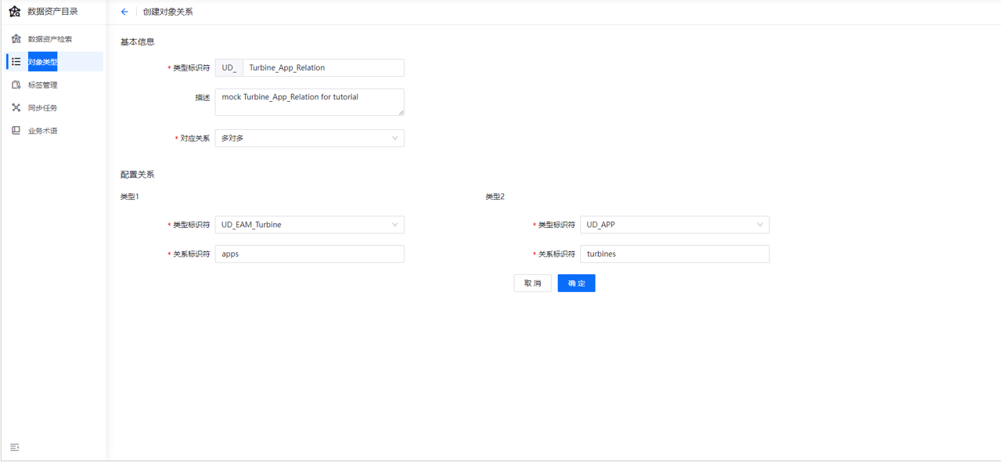The width and height of the screenshot is (1001, 462).
Task: Click the 取消 cancel button
Action: click(532, 283)
